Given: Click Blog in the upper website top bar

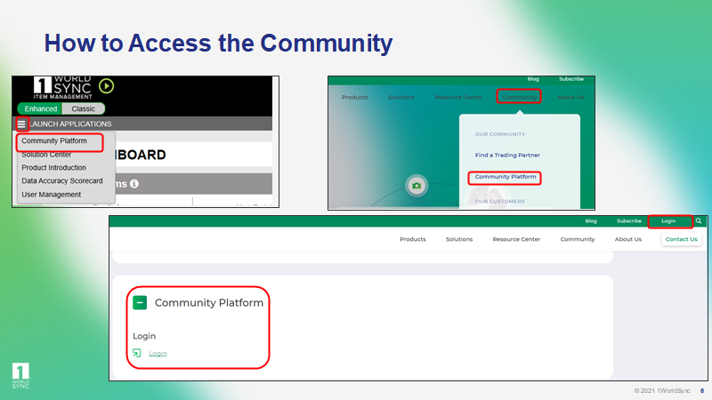Looking at the screenshot, I should (x=533, y=79).
